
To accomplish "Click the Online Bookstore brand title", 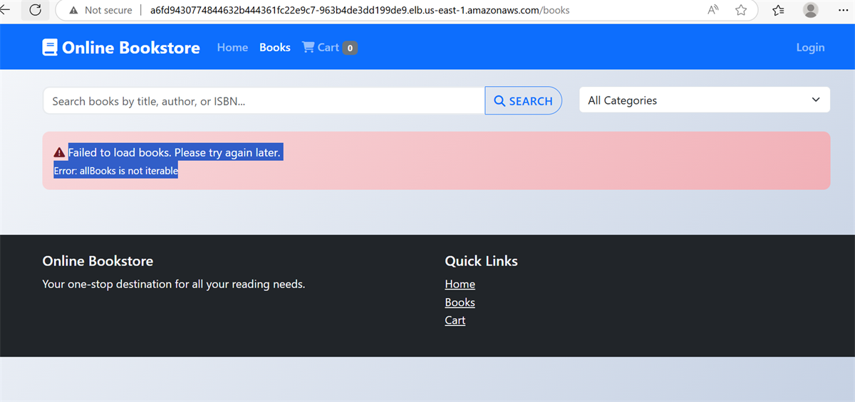I will (131, 48).
